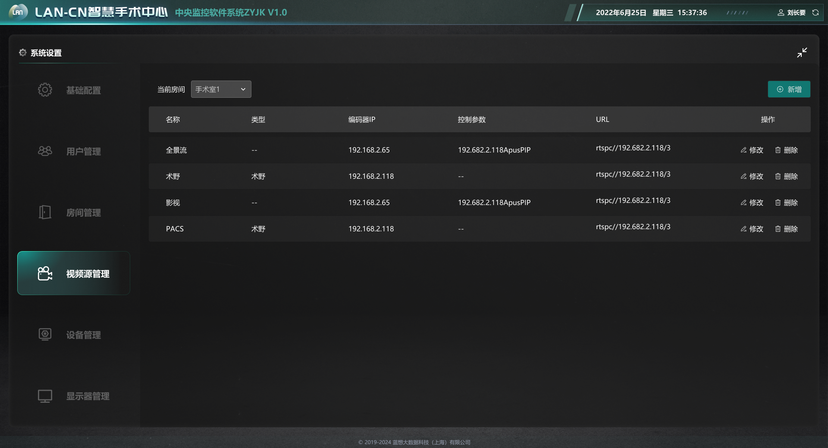Click 修改 for the PACS row
This screenshot has width=828, height=448.
click(752, 229)
